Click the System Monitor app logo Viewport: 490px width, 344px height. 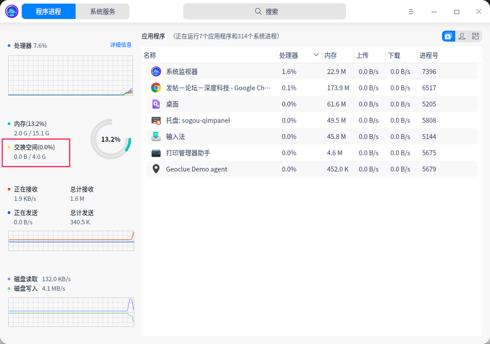pyautogui.click(x=12, y=12)
